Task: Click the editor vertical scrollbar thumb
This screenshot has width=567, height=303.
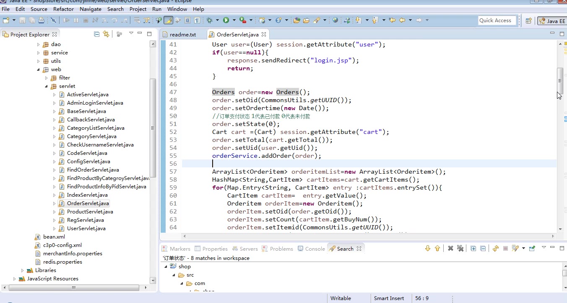Action: click(560, 80)
